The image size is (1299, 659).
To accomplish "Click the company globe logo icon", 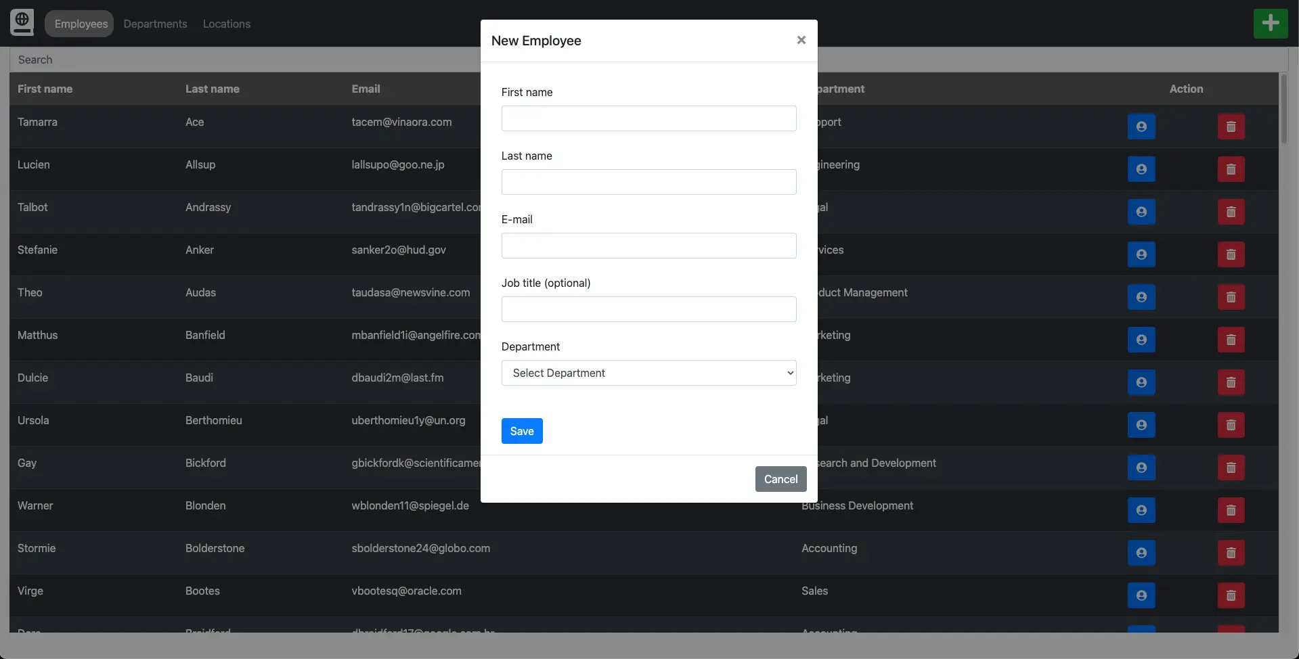I will pos(22,22).
